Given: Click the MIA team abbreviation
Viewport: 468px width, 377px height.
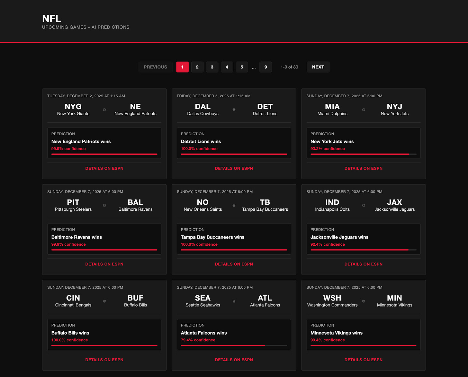Looking at the screenshot, I should [332, 107].
